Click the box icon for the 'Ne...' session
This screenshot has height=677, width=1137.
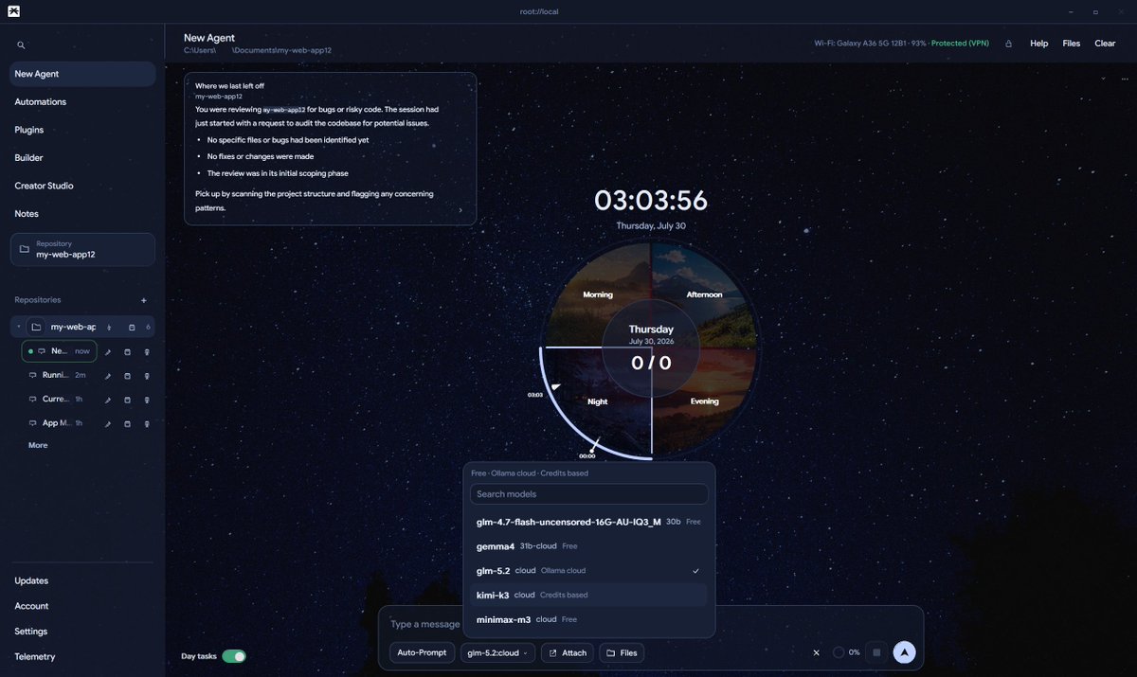pos(128,351)
